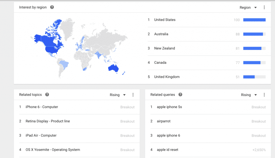The image size is (275, 158).
Task: Click score 100 beside United States
Action: [237, 20]
